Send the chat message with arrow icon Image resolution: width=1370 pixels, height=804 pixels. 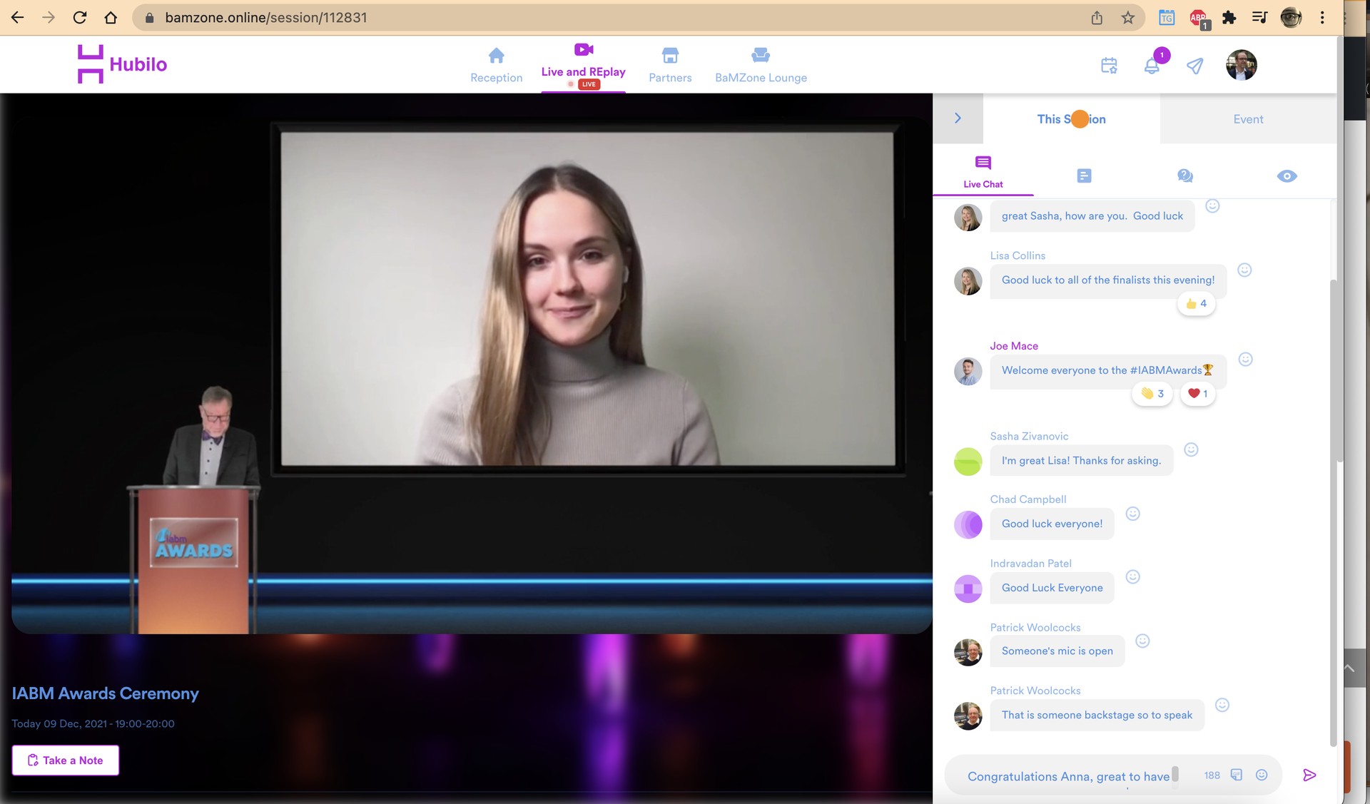point(1309,775)
